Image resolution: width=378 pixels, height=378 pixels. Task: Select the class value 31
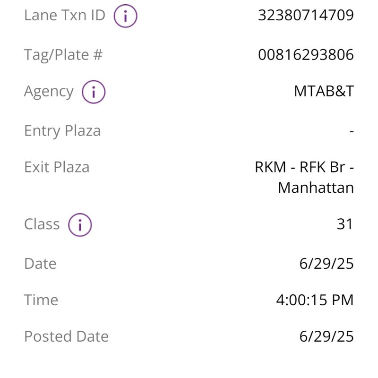pyautogui.click(x=345, y=224)
